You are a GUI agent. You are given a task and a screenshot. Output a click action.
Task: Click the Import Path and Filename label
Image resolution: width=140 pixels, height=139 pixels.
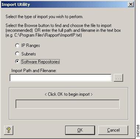click(34, 71)
